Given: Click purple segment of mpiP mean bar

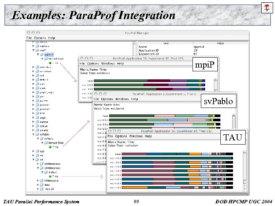Looking at the screenshot, I should [x=179, y=80].
